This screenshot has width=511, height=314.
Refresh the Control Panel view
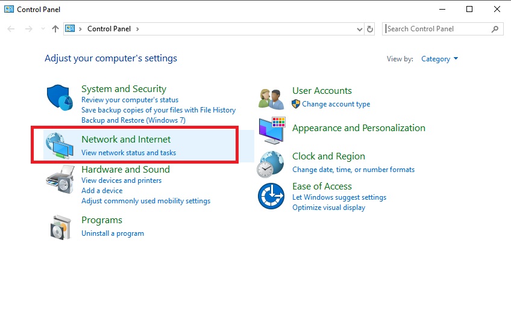pyautogui.click(x=370, y=29)
